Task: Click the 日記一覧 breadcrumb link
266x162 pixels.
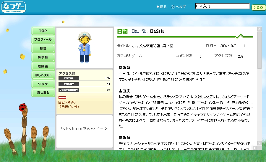Action: point(139,31)
